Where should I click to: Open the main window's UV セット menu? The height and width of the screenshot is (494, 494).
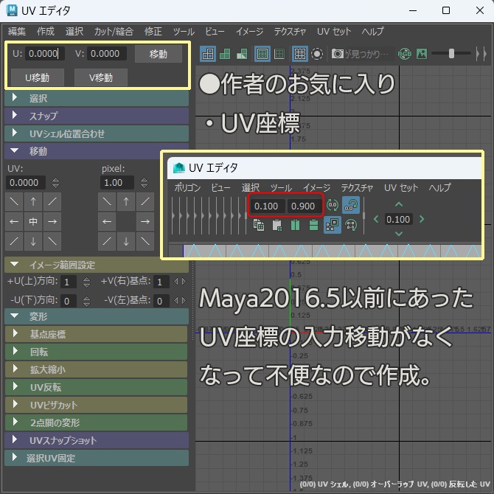pyautogui.click(x=334, y=31)
